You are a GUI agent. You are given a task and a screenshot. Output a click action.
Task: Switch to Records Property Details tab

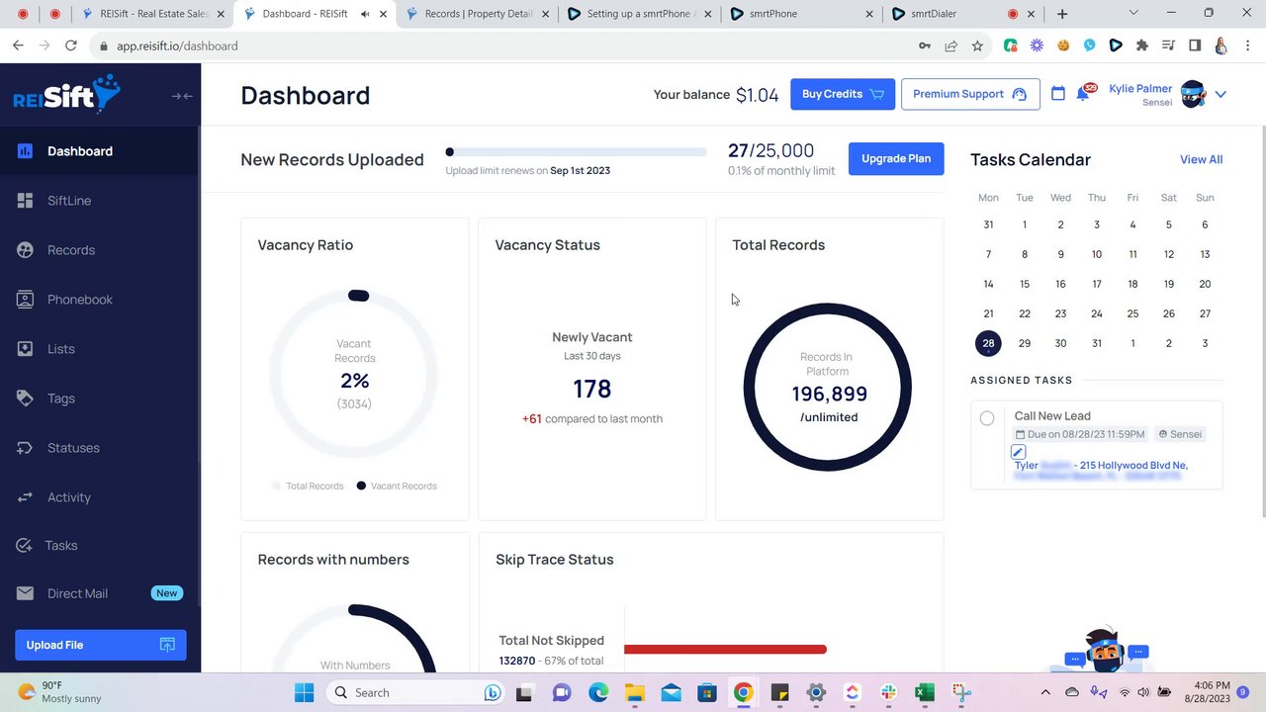click(x=478, y=14)
